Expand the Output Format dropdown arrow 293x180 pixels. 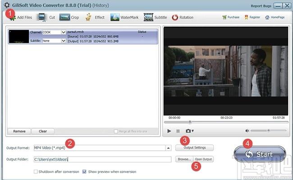coord(169,148)
